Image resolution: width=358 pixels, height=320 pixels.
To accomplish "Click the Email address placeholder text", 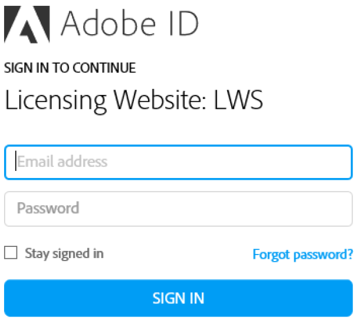I will pos(62,161).
